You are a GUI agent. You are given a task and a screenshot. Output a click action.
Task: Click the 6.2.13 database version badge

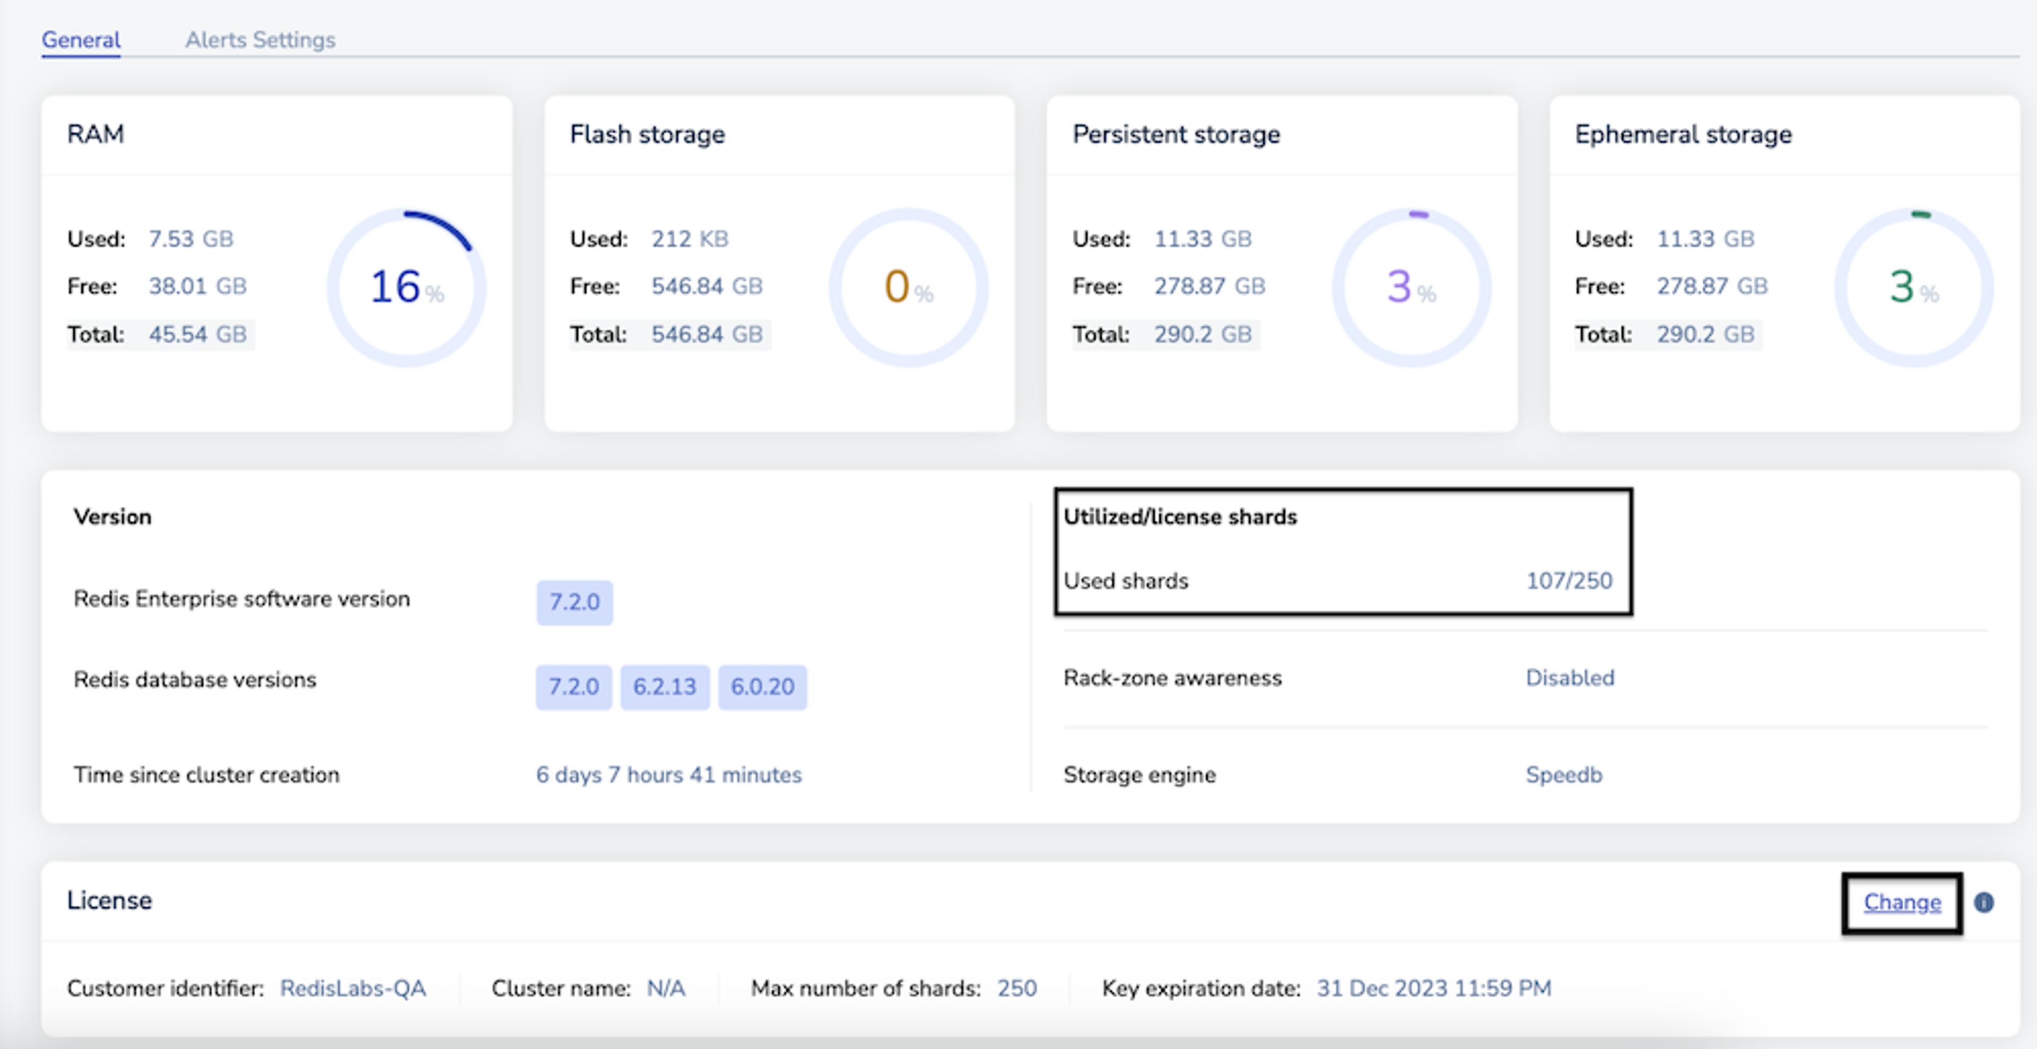point(664,686)
